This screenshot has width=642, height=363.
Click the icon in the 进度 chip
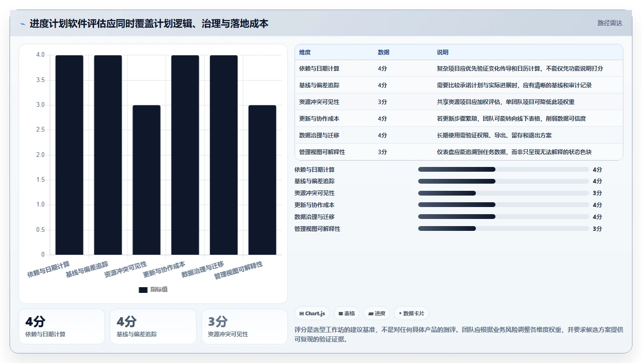coord(371,313)
